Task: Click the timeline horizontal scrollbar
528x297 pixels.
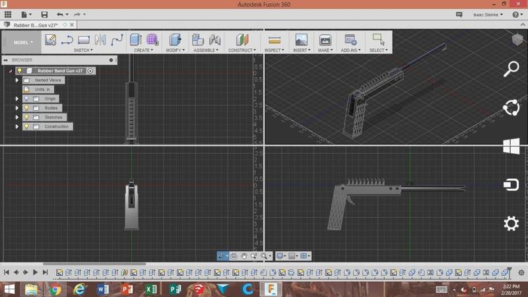Action: (x=94, y=264)
